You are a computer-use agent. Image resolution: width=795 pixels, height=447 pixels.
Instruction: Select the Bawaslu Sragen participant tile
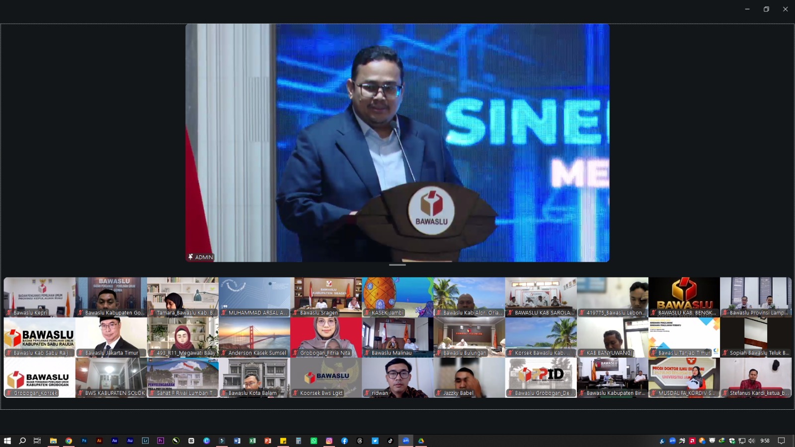coord(326,297)
